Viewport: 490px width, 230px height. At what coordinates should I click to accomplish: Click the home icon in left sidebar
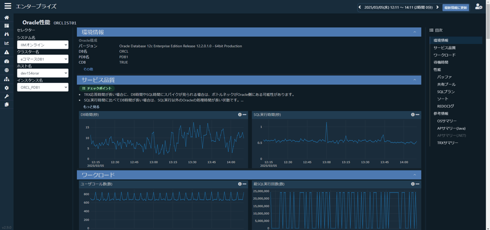click(6, 18)
